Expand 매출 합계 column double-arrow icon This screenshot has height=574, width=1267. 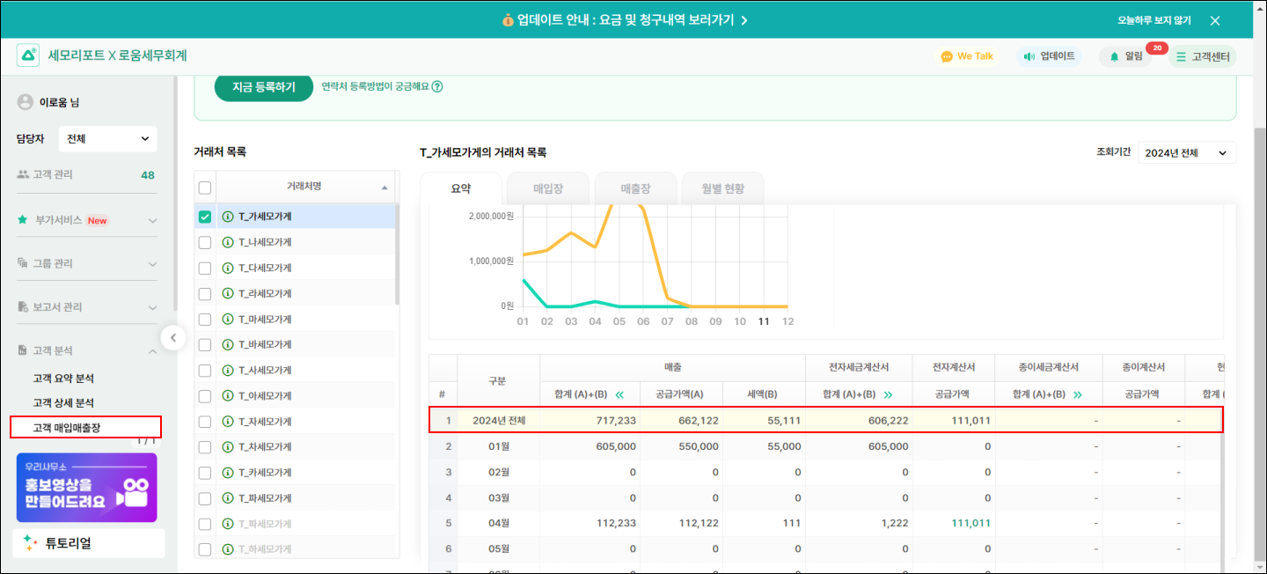click(619, 394)
